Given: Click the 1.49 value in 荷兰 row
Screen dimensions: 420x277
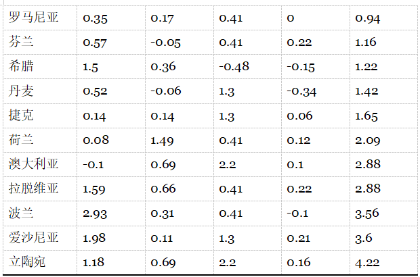Looking at the screenshot, I should pyautogui.click(x=163, y=140).
